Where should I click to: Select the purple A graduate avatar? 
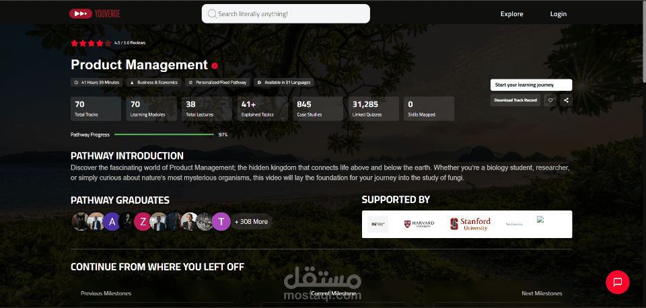[x=111, y=221]
